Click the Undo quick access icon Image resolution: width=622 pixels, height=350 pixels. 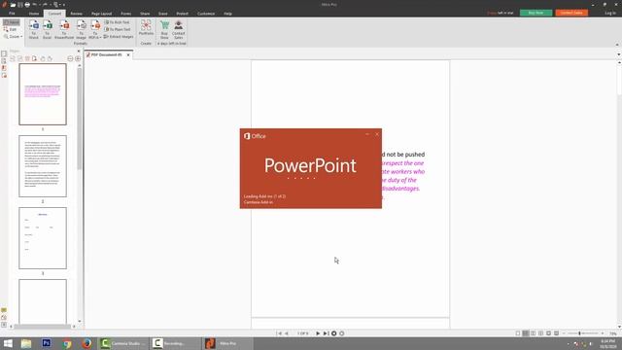tap(35, 5)
